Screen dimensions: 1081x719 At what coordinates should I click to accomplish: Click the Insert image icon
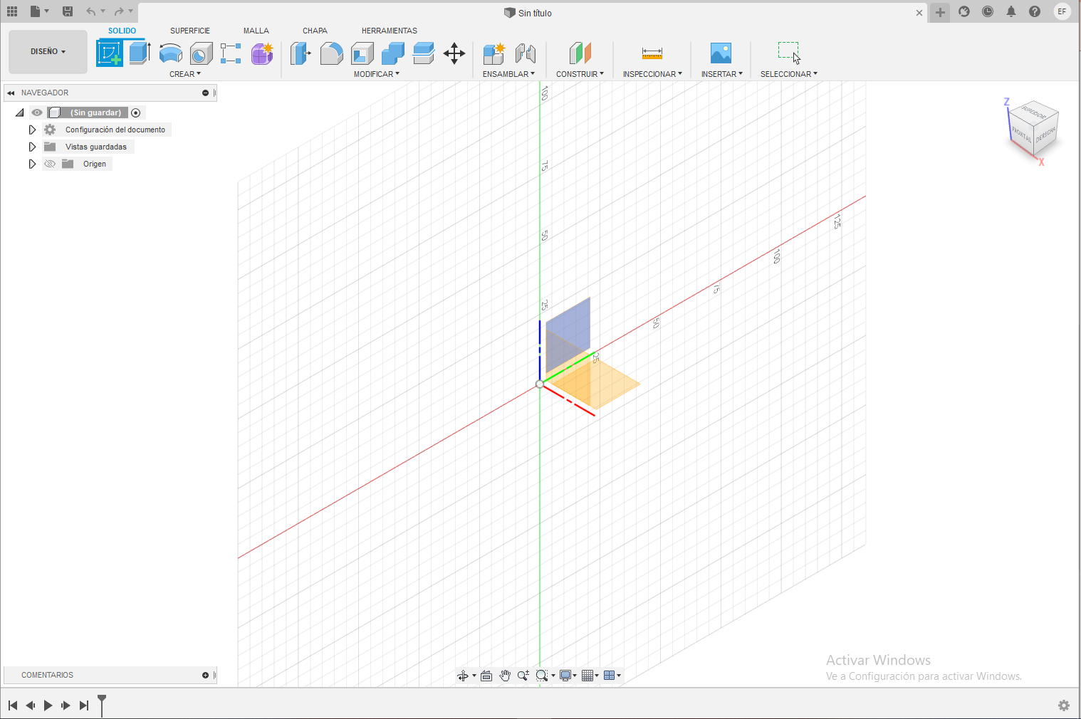[x=721, y=53]
